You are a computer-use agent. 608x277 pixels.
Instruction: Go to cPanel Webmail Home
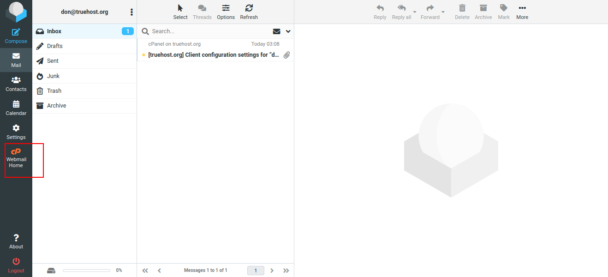pos(16,158)
